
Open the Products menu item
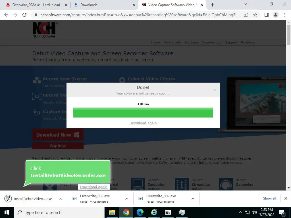coord(248,42)
